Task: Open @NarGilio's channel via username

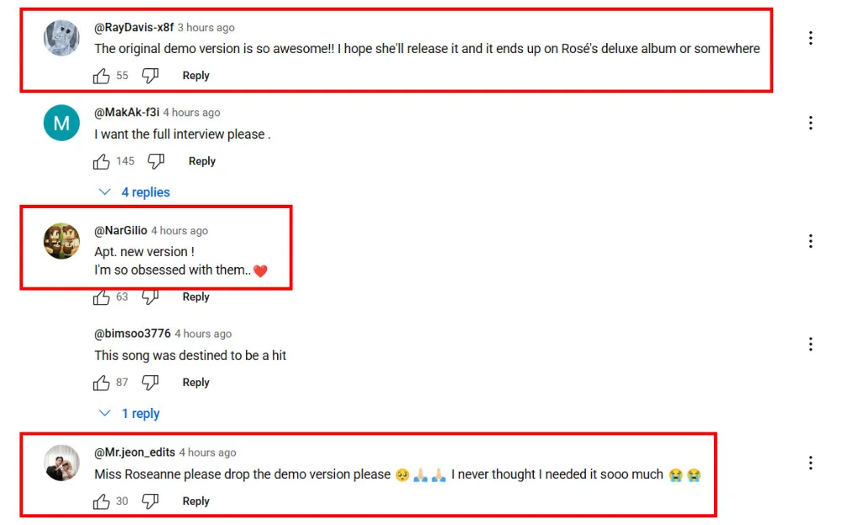Action: point(120,231)
